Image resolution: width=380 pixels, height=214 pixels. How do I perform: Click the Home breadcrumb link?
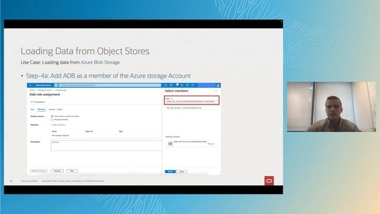(32, 90)
